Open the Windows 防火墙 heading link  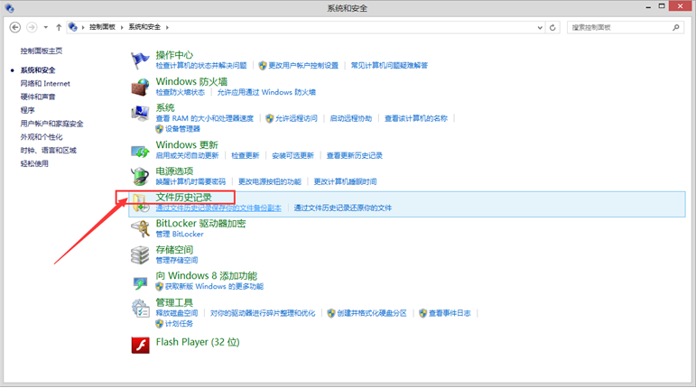[x=191, y=81]
